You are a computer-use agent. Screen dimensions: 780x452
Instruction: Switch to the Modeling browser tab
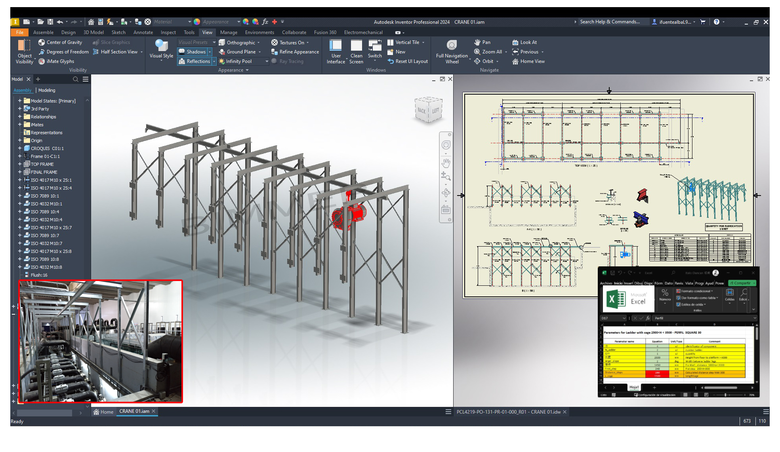coord(47,90)
